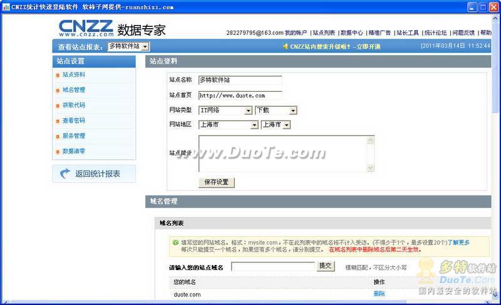Image resolution: width=501 pixels, height=305 pixels.
Task: Open 查看密码 in the sidebar
Action: [74, 121]
